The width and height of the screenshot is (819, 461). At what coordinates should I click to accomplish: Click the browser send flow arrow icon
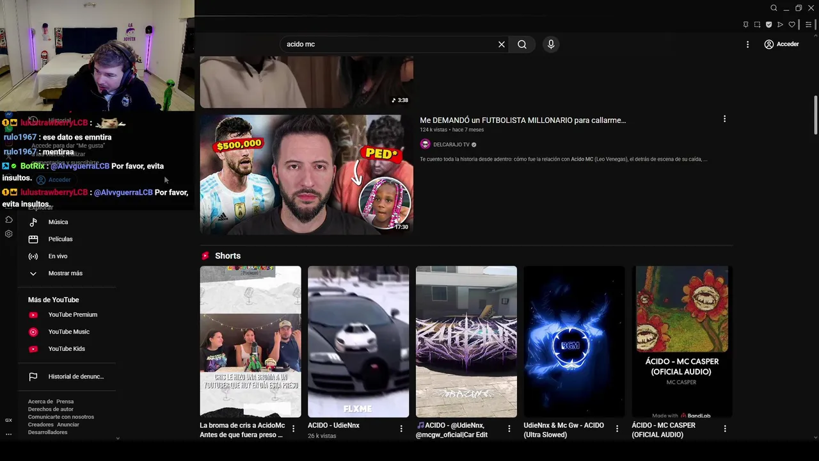click(780, 25)
